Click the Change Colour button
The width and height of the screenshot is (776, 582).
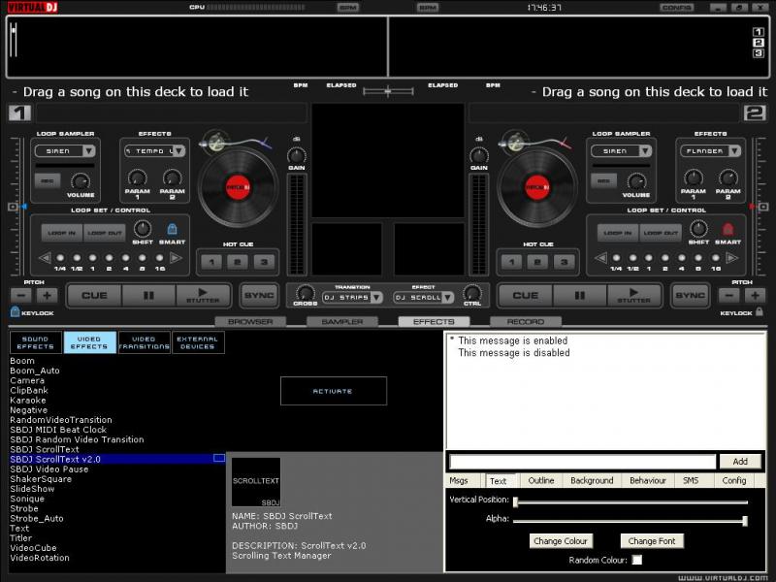click(x=561, y=541)
